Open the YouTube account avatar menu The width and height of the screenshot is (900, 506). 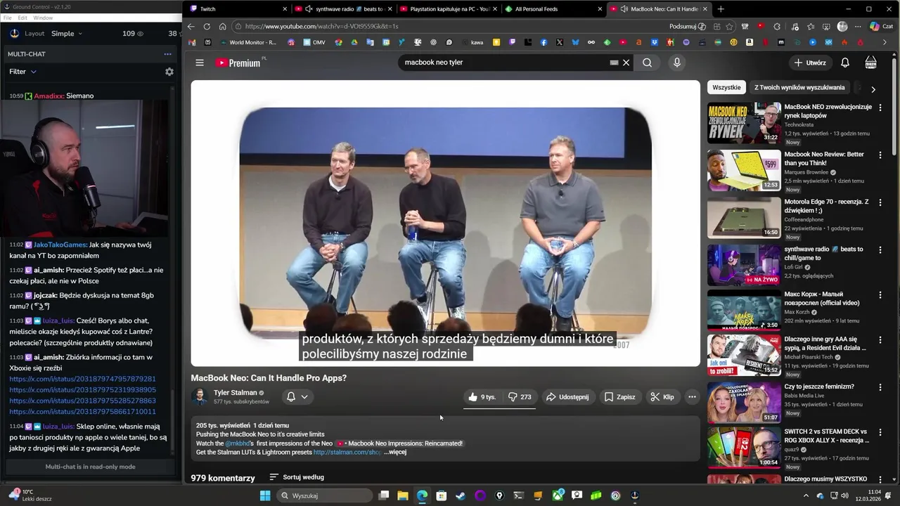pyautogui.click(x=870, y=63)
